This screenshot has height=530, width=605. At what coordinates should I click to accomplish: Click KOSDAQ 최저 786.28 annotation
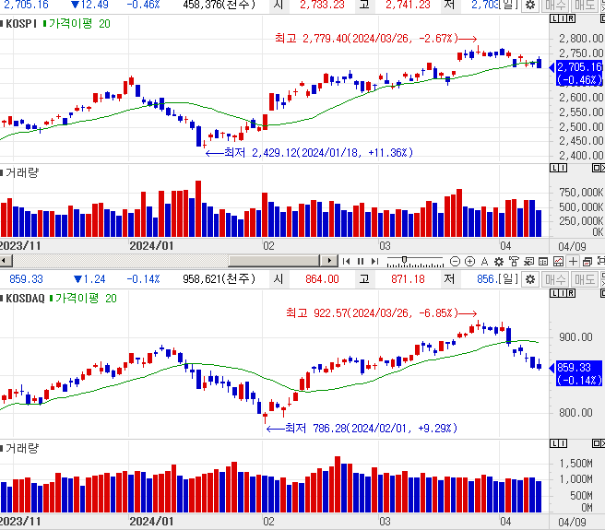point(362,429)
